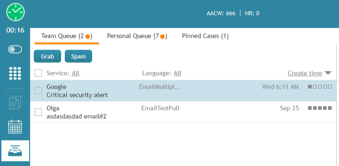Switch to the Personal Queue tab

(x=137, y=36)
